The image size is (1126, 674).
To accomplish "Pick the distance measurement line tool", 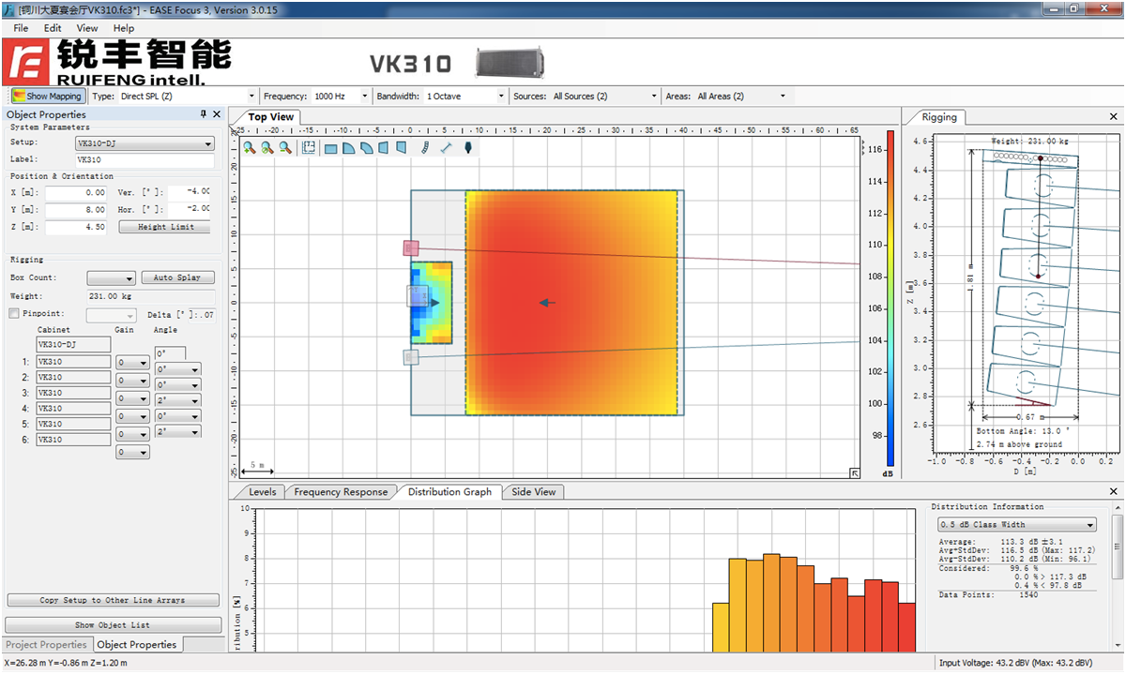I will (x=446, y=148).
